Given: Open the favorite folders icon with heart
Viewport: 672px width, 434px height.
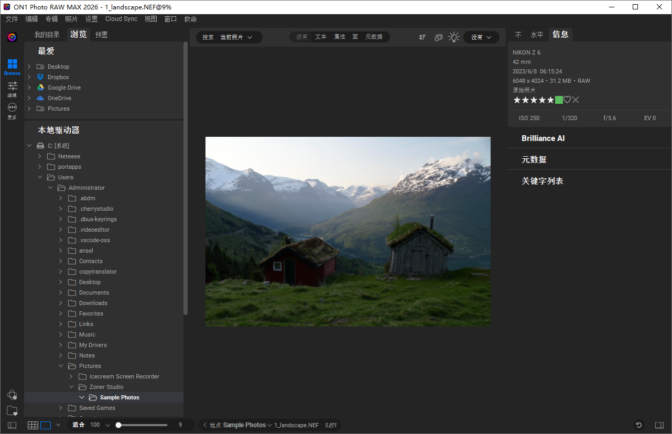Looking at the screenshot, I should click(x=12, y=410).
